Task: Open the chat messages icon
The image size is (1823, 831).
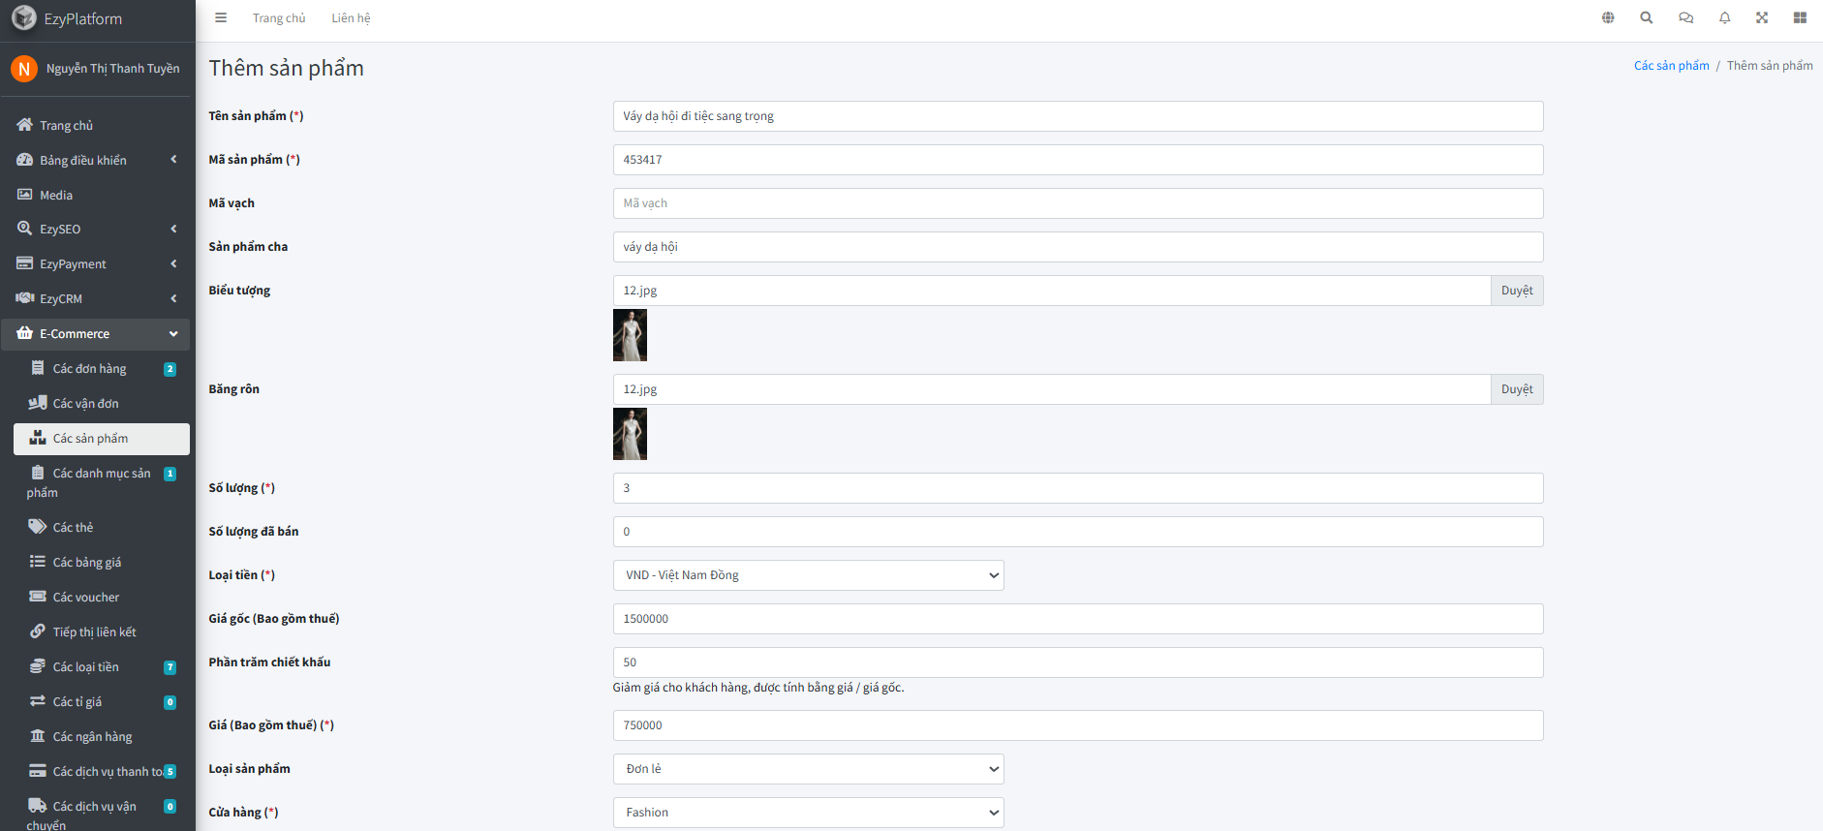Action: pyautogui.click(x=1685, y=17)
